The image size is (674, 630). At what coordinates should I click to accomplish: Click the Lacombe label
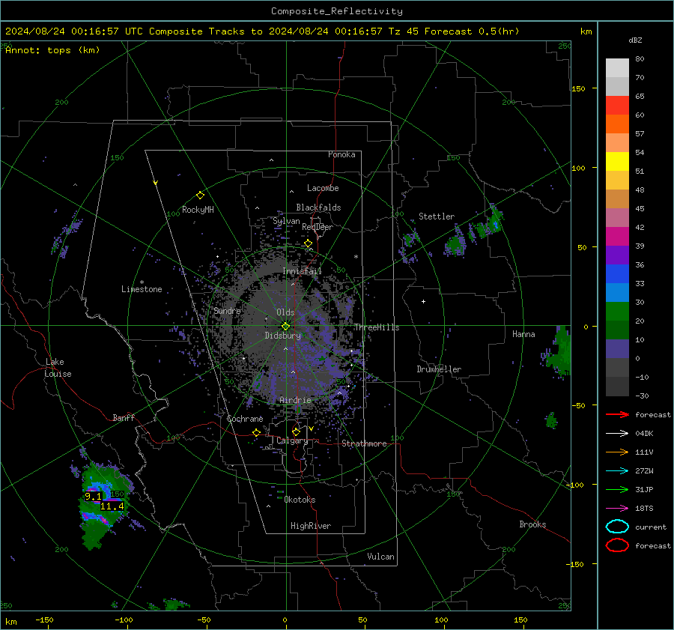[323, 188]
